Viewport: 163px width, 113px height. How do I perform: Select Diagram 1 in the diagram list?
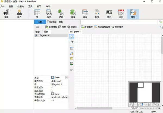(51, 35)
